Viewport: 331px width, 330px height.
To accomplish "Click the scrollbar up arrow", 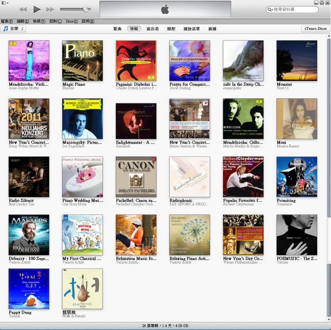I will (329, 36).
